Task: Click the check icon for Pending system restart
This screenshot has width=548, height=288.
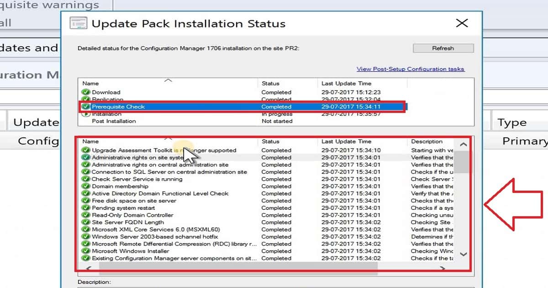Action: click(x=86, y=208)
